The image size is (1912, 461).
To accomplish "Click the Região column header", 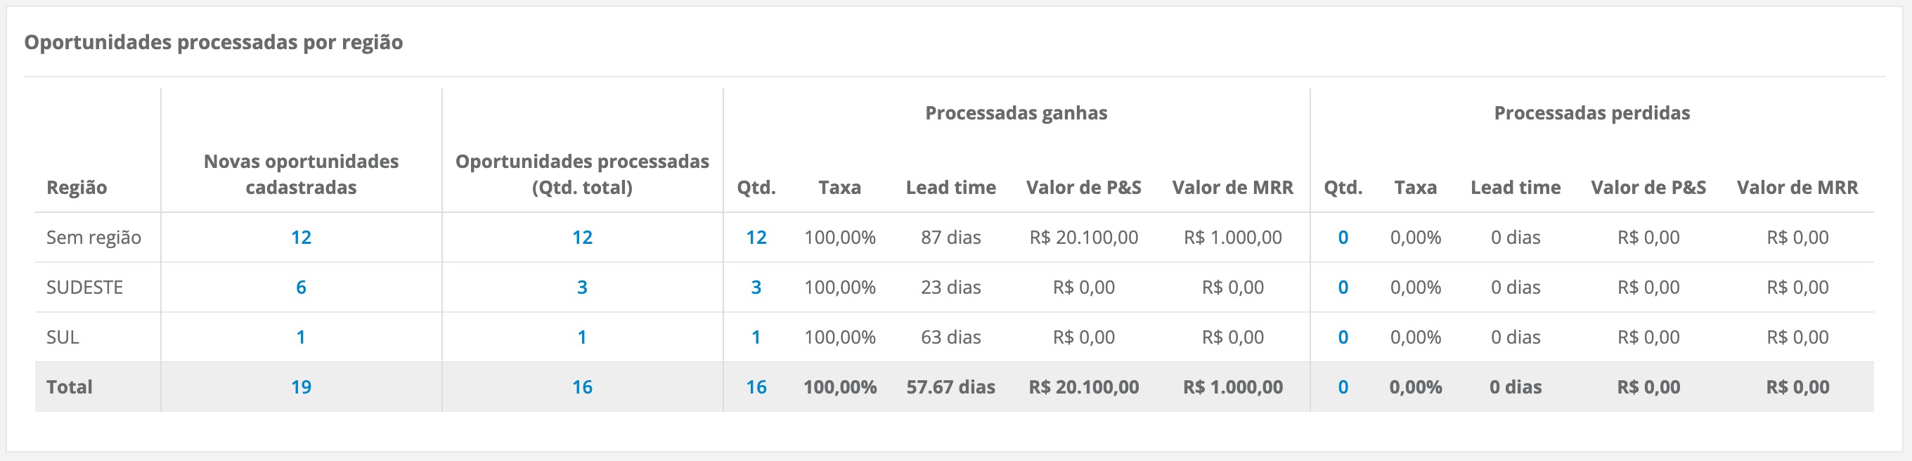I will coord(77,187).
